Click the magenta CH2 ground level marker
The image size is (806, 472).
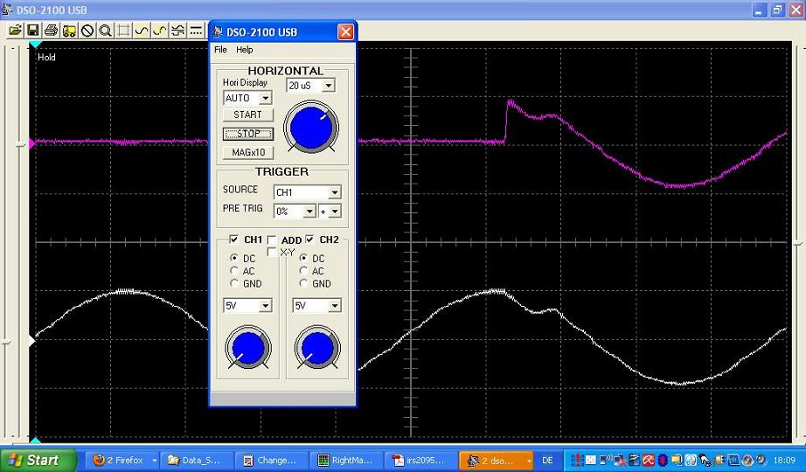31,143
